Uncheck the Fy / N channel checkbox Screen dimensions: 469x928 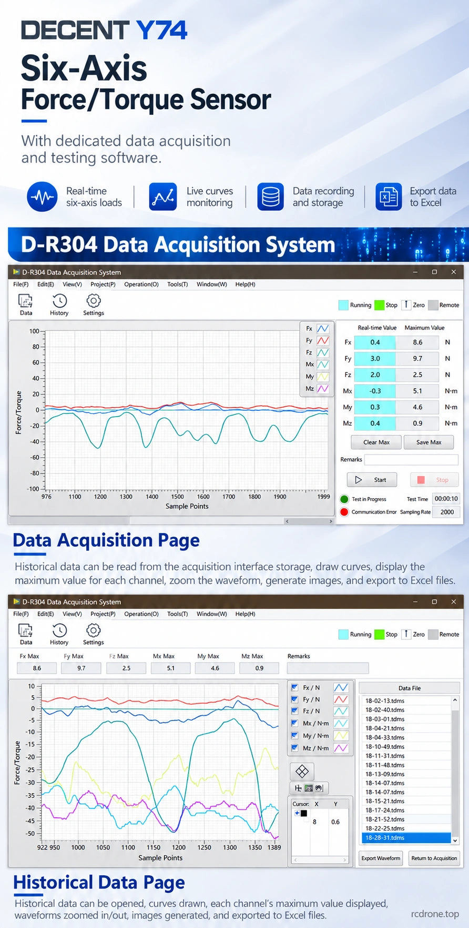click(294, 699)
